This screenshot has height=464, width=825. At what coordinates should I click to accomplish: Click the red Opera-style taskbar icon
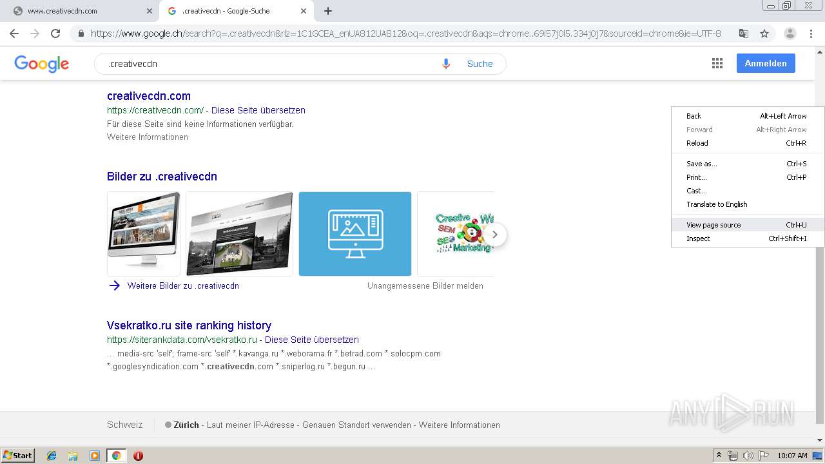point(138,456)
